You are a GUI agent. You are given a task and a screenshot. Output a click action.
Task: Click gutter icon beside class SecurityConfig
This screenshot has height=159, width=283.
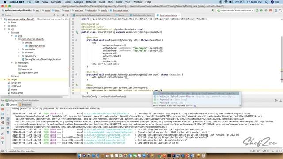click(x=77, y=32)
